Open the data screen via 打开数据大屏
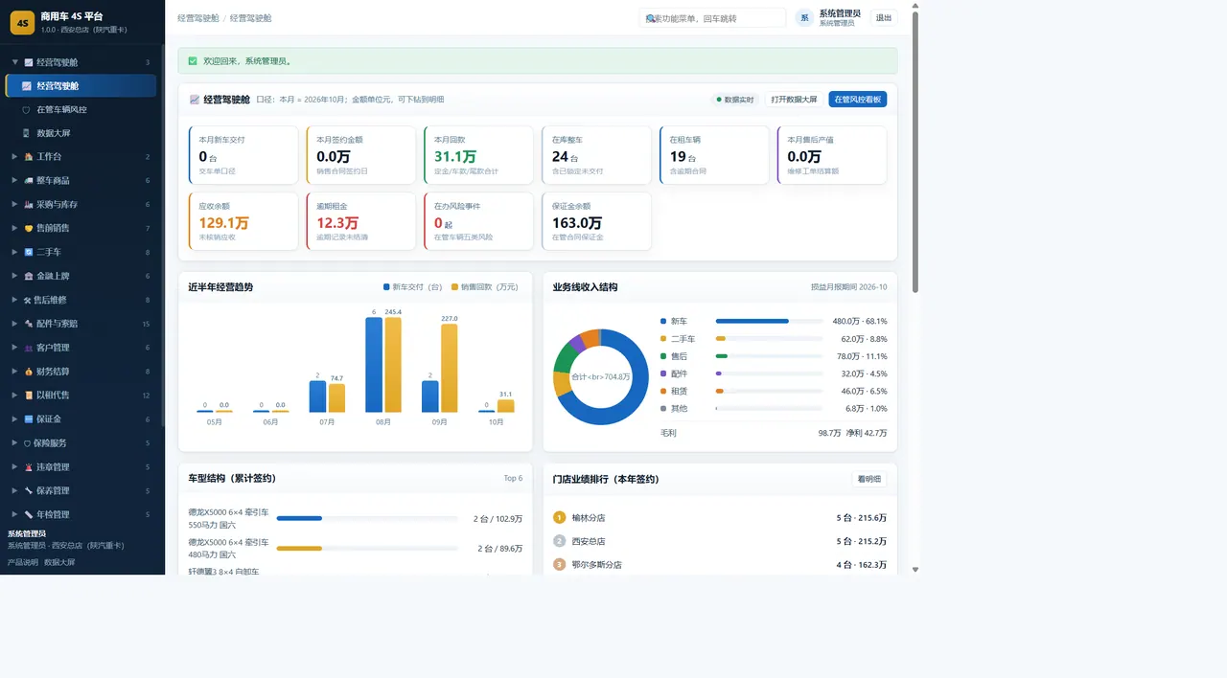 pos(794,100)
